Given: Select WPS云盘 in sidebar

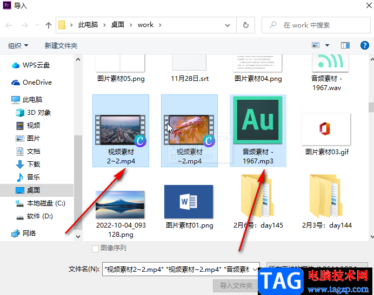Looking at the screenshot, I should (30, 65).
